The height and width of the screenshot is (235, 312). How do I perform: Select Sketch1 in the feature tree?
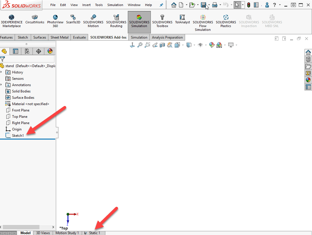[18, 135]
